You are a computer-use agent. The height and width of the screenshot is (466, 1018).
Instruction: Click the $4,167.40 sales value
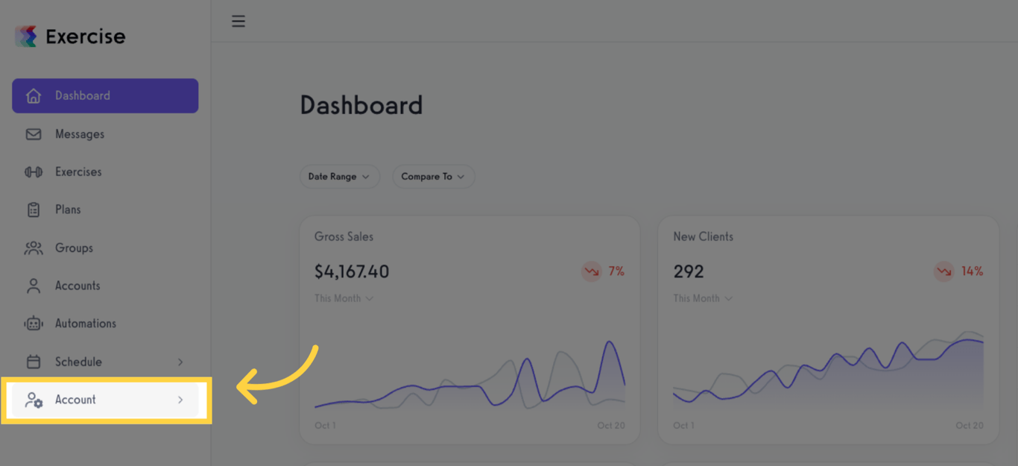(352, 271)
